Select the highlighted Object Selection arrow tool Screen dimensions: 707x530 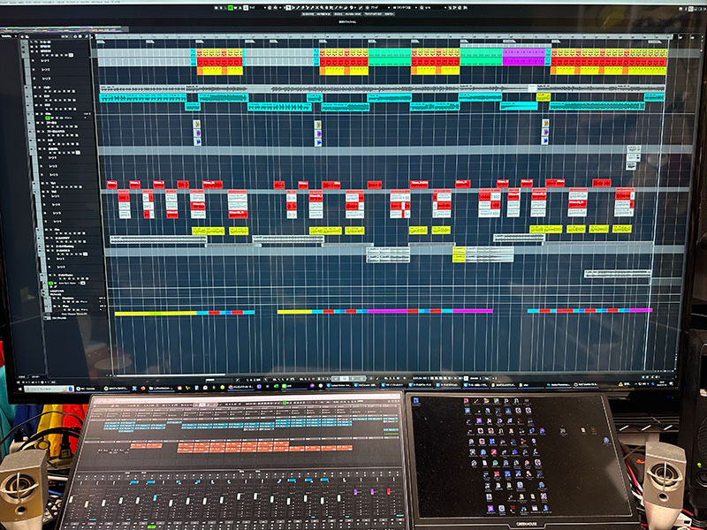(x=288, y=8)
